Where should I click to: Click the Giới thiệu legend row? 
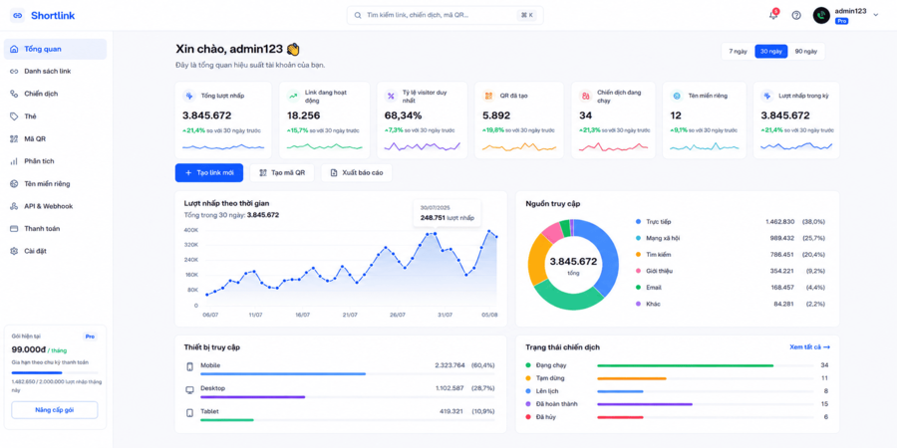(731, 271)
